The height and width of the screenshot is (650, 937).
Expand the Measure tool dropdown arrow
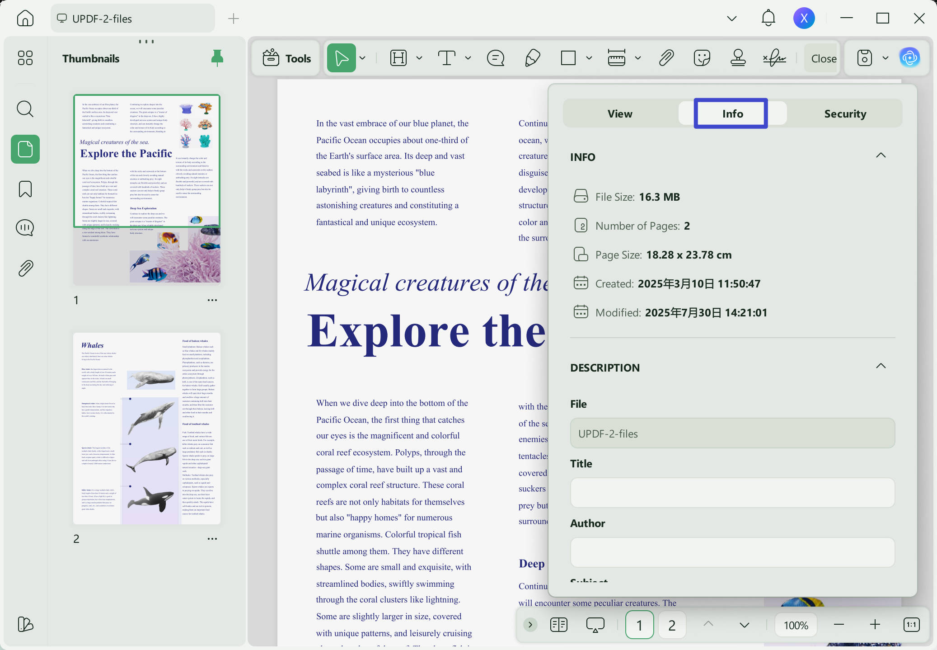click(638, 58)
